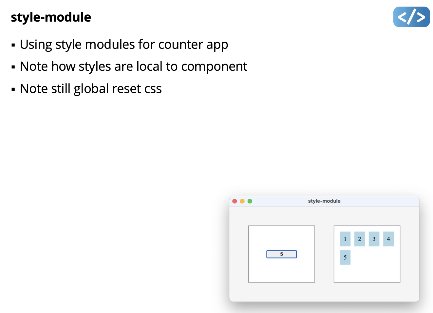Select the light-blue tile labeled 1
This screenshot has height=313, width=433.
coord(345,239)
